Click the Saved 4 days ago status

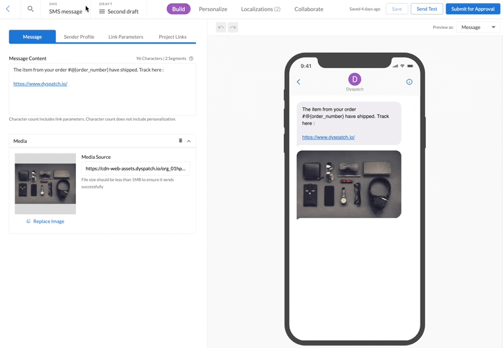(365, 9)
